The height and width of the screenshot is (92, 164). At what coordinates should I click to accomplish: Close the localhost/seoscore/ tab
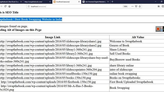tap(79, 2)
